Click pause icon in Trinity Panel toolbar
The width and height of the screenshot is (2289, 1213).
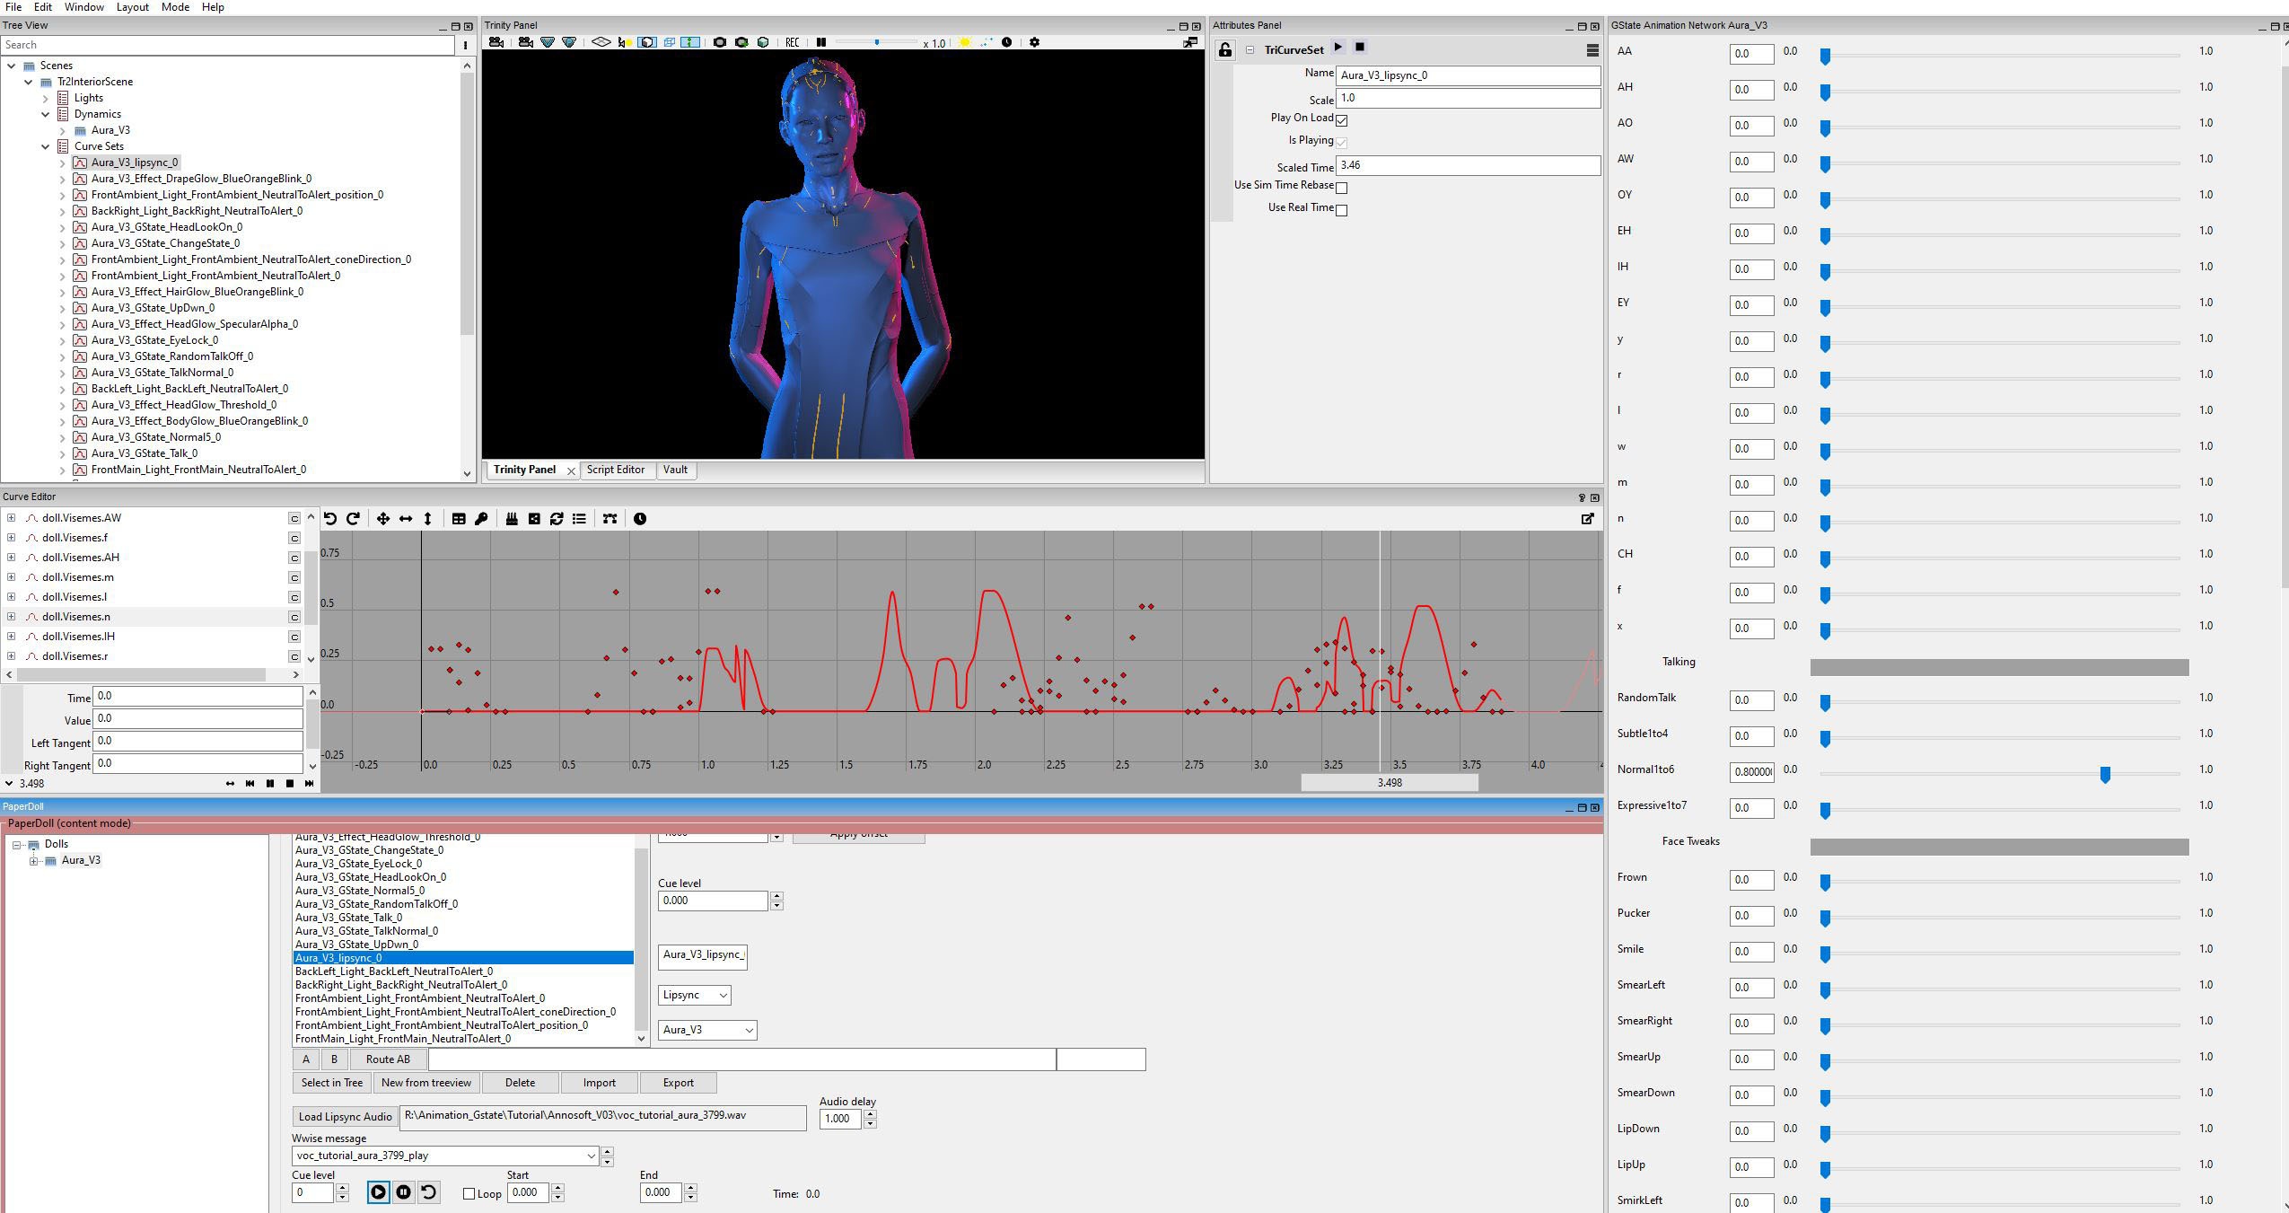pyautogui.click(x=820, y=42)
